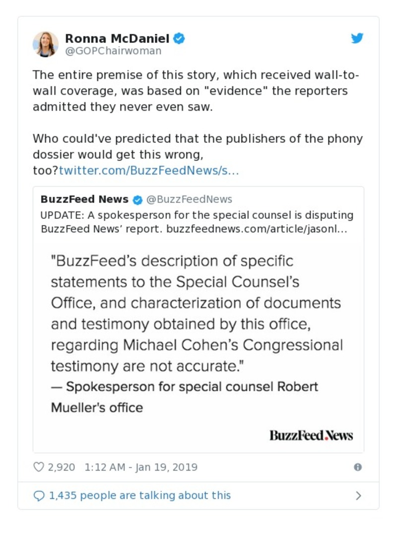Click the @GOPChairwoman handle

click(113, 51)
